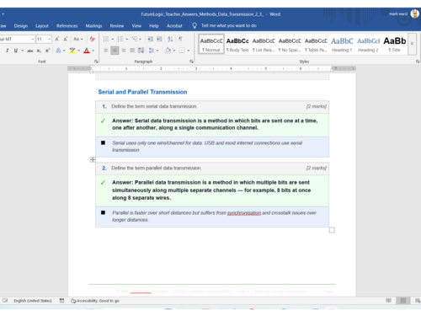
Task: Open the Layout tab
Action: click(42, 26)
